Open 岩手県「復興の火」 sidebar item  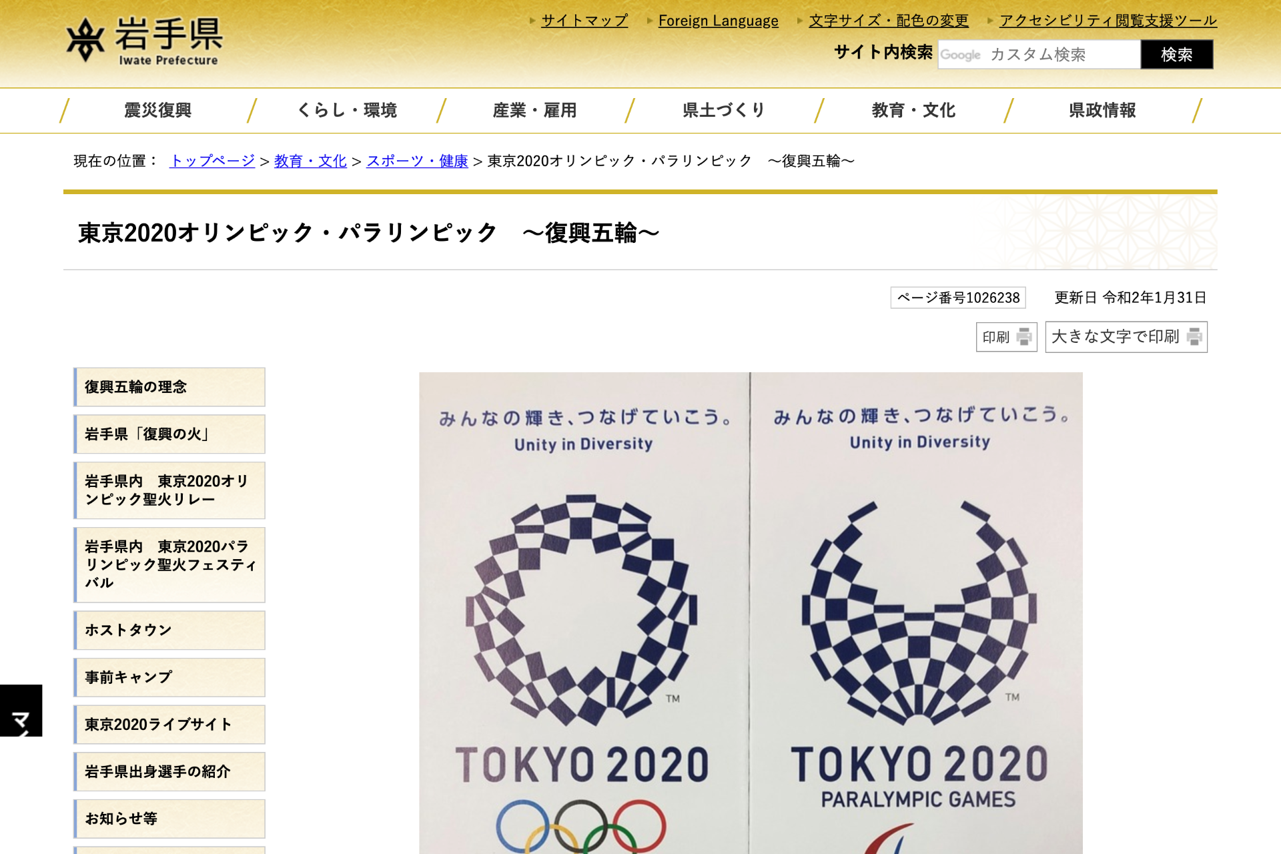(169, 434)
